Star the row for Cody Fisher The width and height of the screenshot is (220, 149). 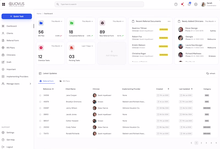point(40,127)
